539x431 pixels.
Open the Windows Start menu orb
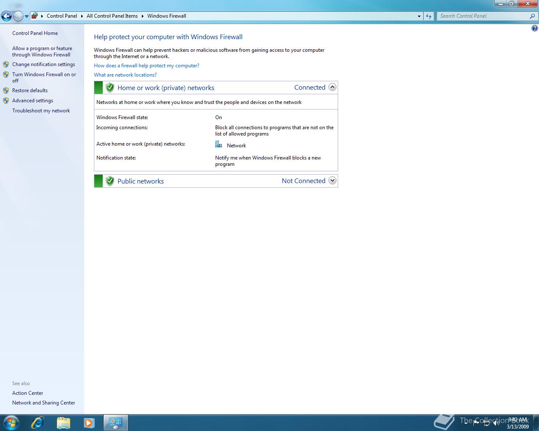tap(11, 423)
